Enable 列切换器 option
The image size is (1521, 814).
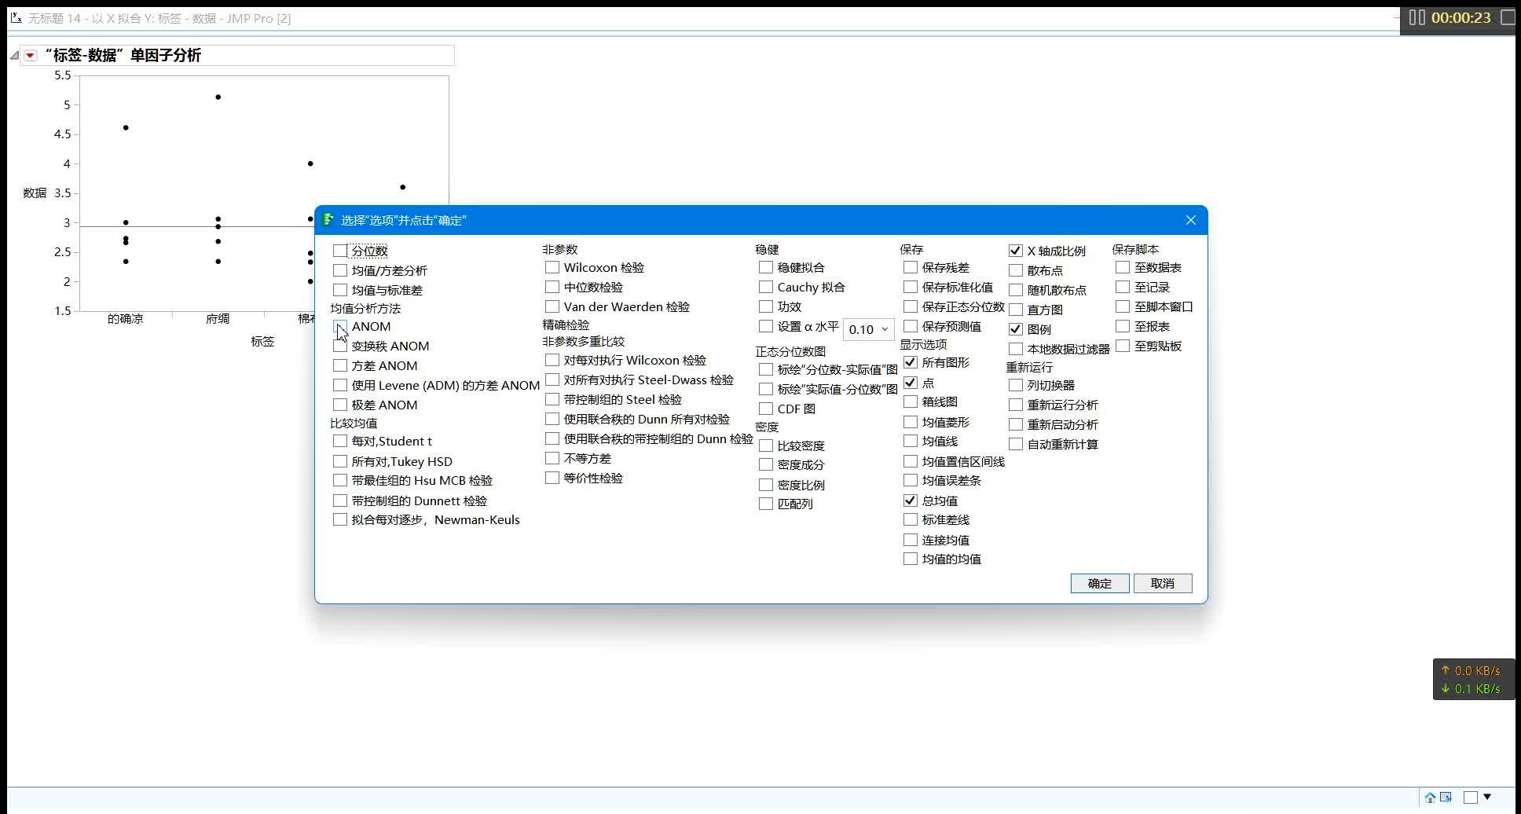point(1016,385)
